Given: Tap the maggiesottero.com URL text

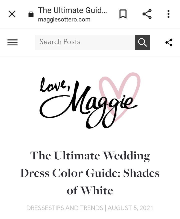Looking at the screenshot, I should point(64,19).
